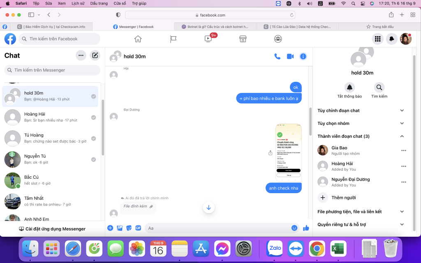
Task: Open Facebook notifications bell
Action: click(x=391, y=39)
